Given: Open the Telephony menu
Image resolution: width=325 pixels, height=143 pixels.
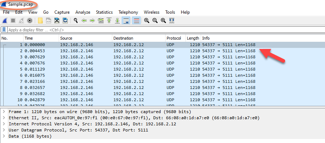Looking at the screenshot, I should pos(128,12).
